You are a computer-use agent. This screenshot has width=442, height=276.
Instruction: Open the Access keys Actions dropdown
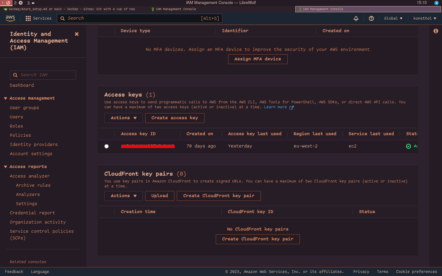[x=123, y=118]
